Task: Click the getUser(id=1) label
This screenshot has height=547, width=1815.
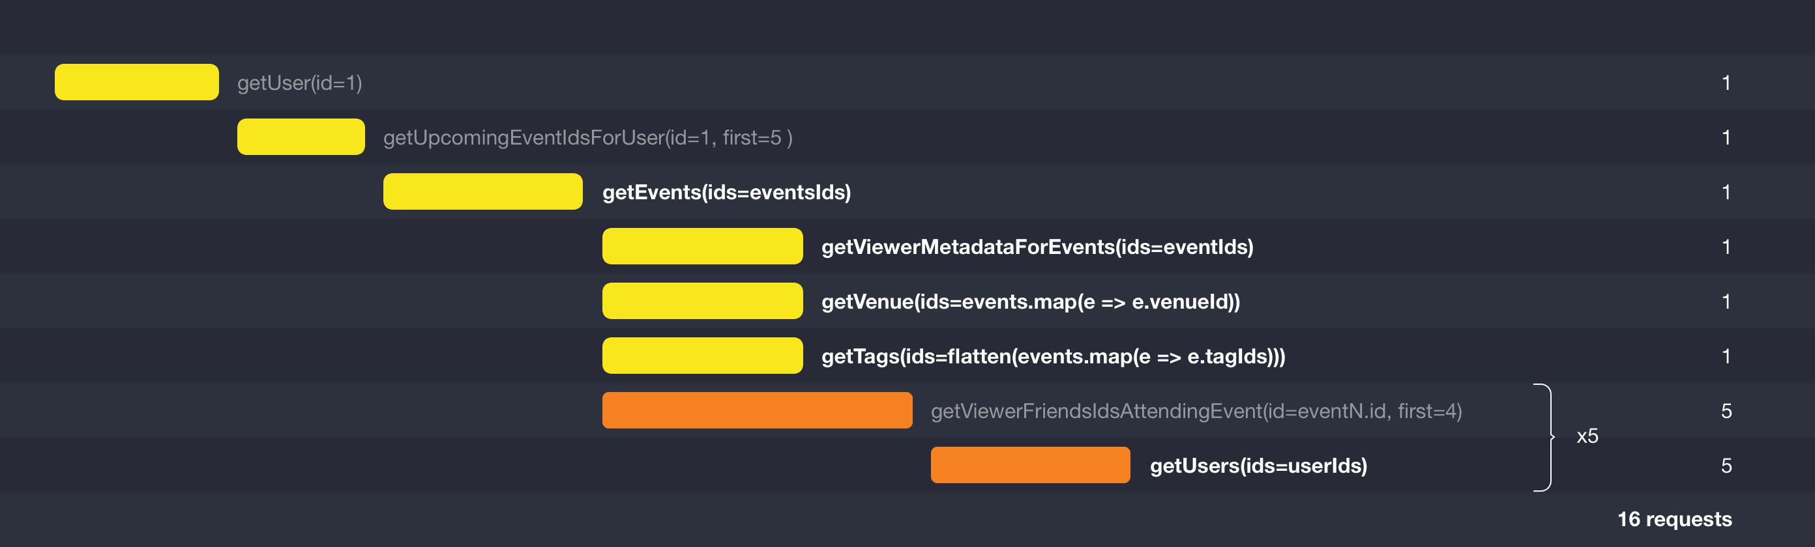Action: 299,83
